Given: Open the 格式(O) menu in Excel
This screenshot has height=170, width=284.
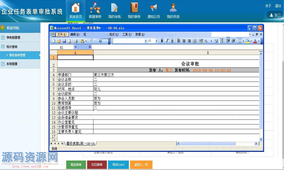Looking at the screenshot, I should point(114,34).
